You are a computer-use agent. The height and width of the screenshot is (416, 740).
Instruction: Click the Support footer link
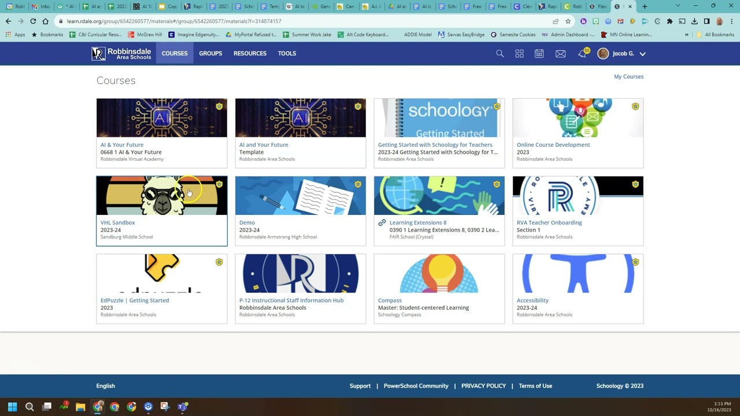coord(360,386)
